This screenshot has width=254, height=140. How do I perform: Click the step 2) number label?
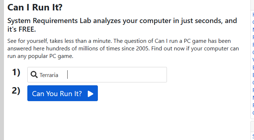click(x=16, y=91)
